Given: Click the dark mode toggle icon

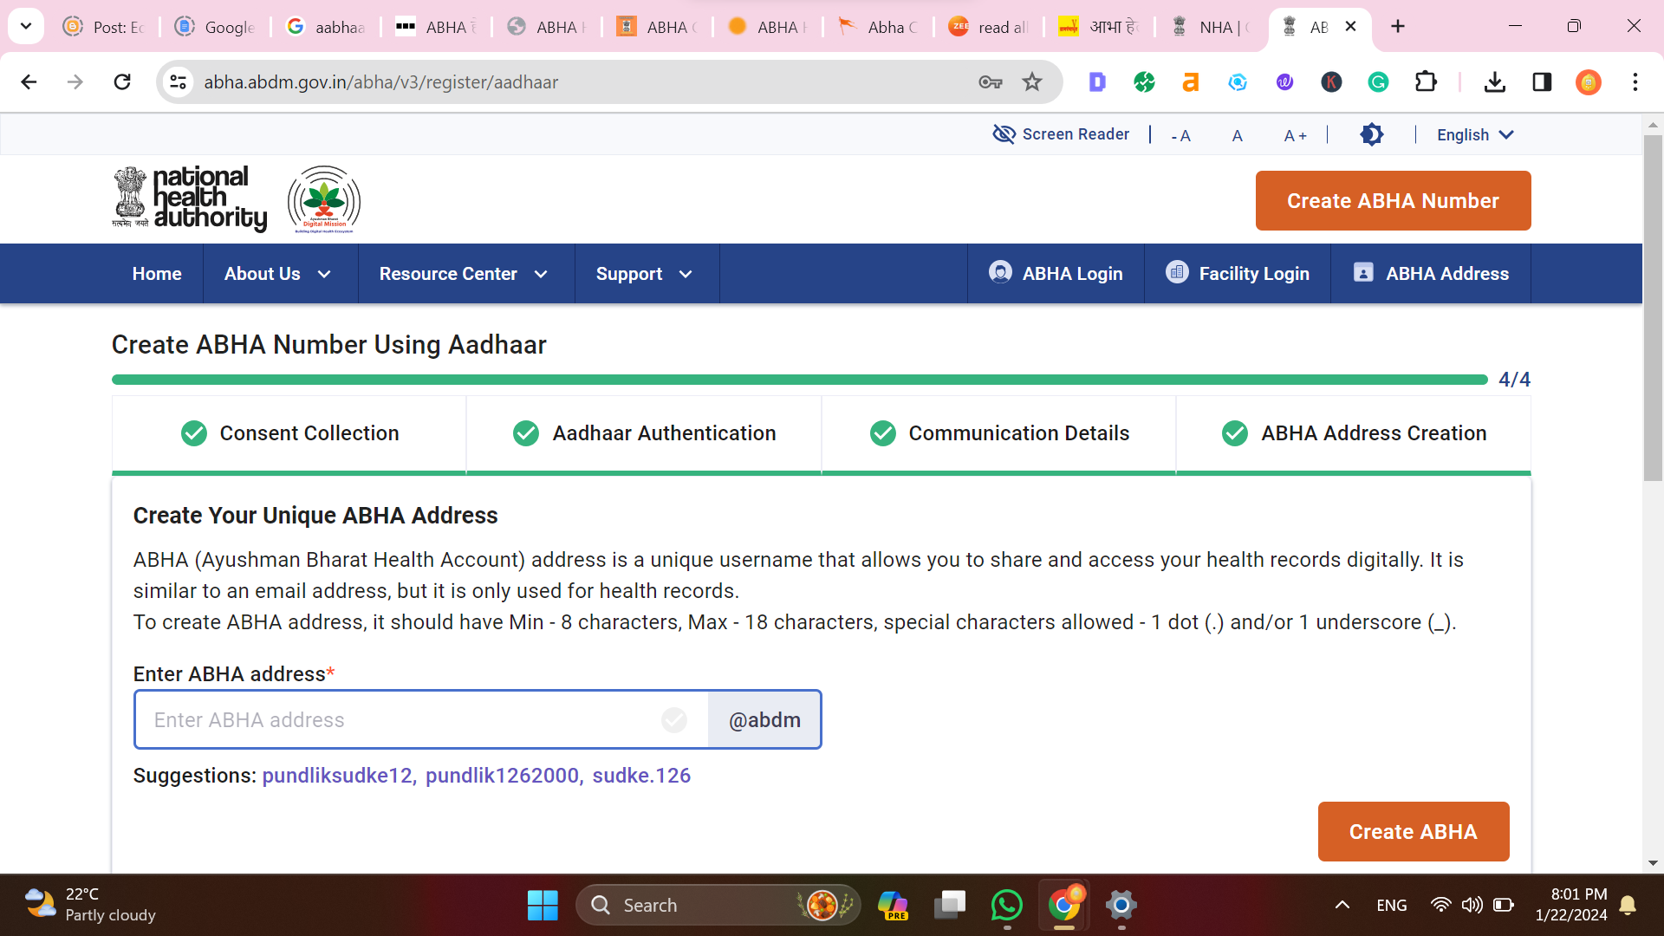Looking at the screenshot, I should pos(1371,133).
